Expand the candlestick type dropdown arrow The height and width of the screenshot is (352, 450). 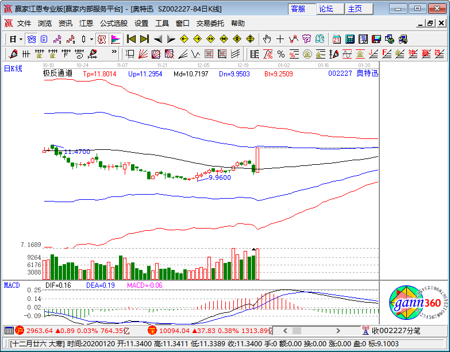91,39
